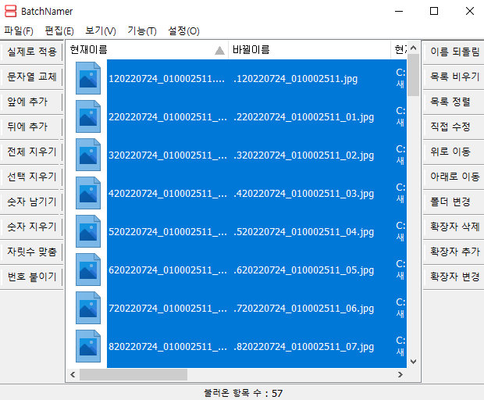Click the vertical scrollbar down arrow
Viewport: 484px width, 400px height.
tap(413, 362)
